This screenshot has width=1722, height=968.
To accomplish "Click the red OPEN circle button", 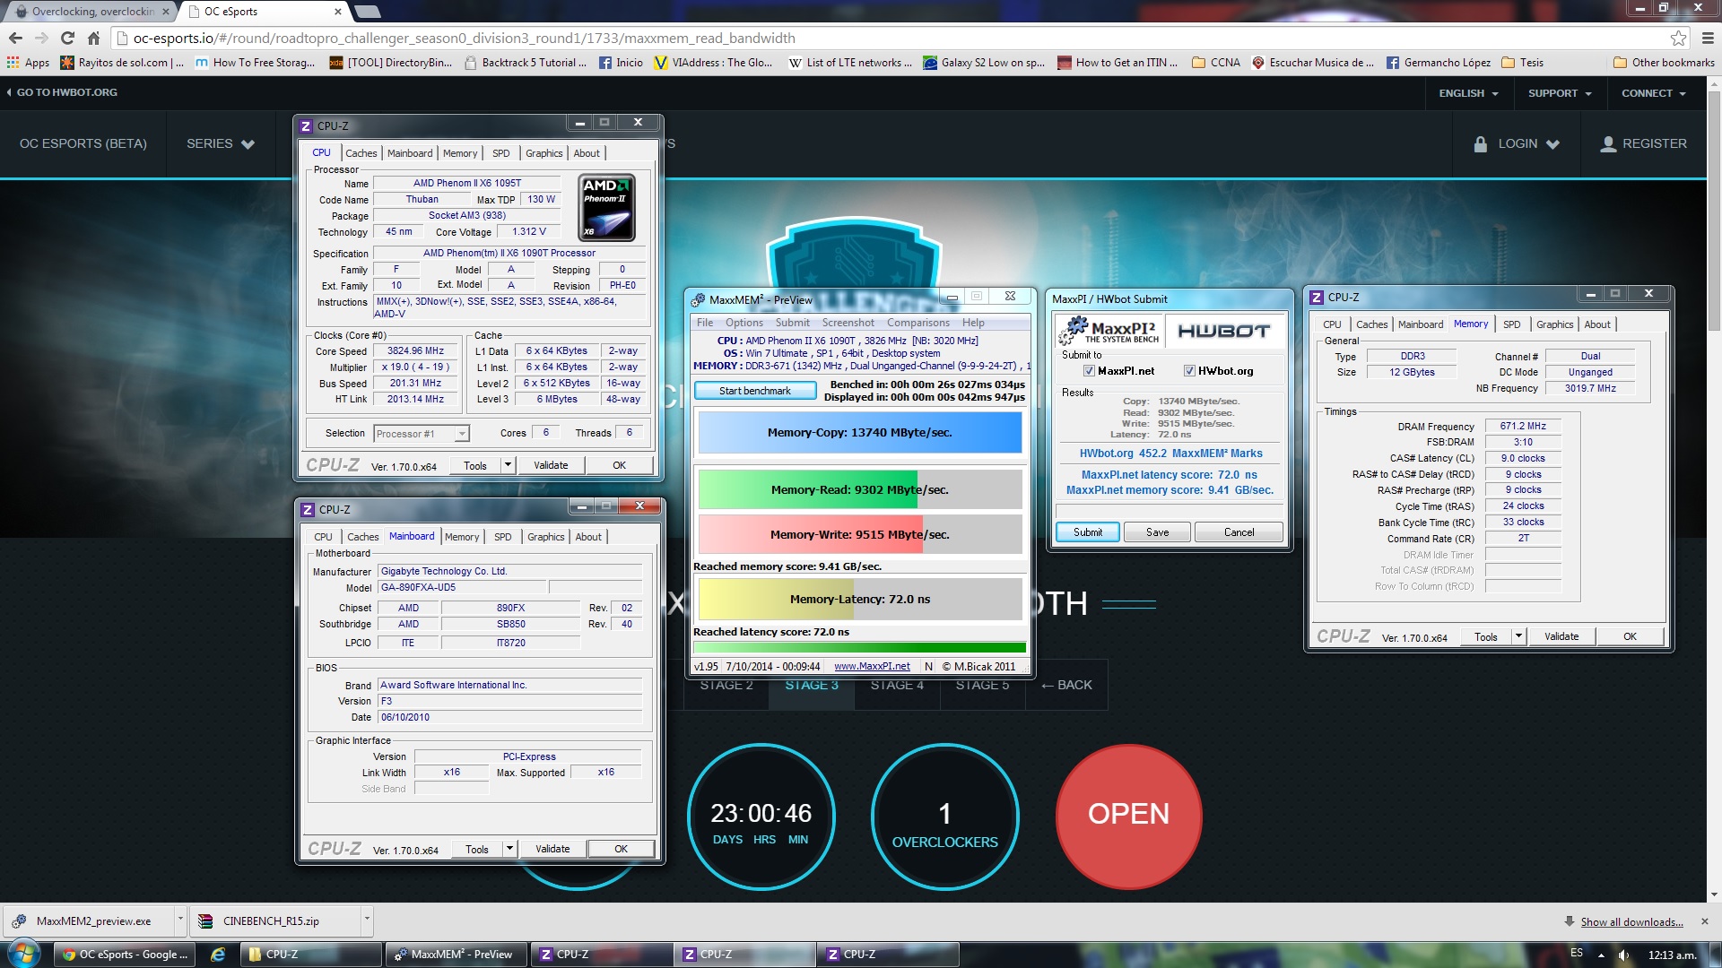I will [x=1128, y=815].
